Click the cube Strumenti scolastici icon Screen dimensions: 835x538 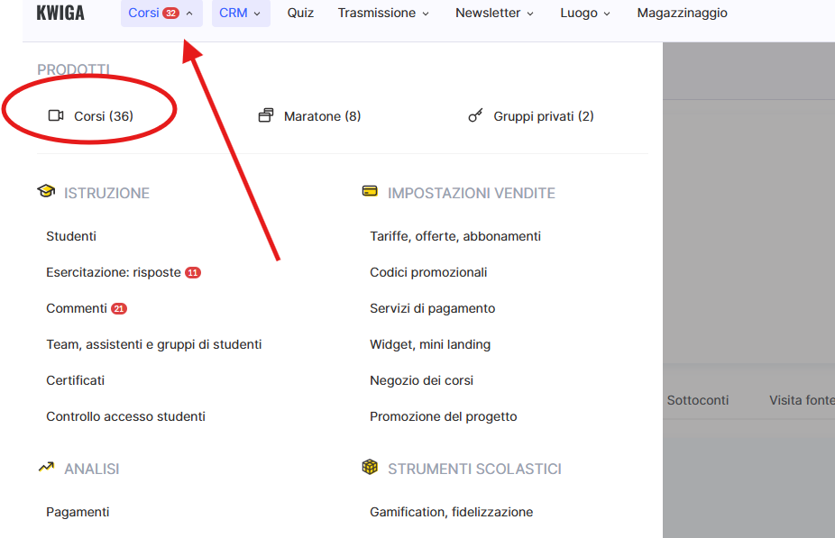[370, 469]
